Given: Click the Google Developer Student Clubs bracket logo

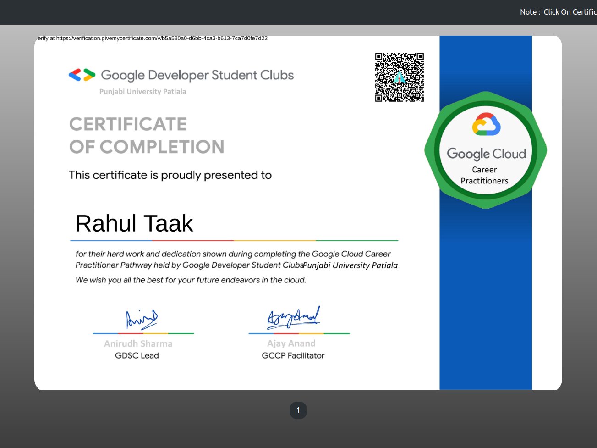Looking at the screenshot, I should coord(82,75).
